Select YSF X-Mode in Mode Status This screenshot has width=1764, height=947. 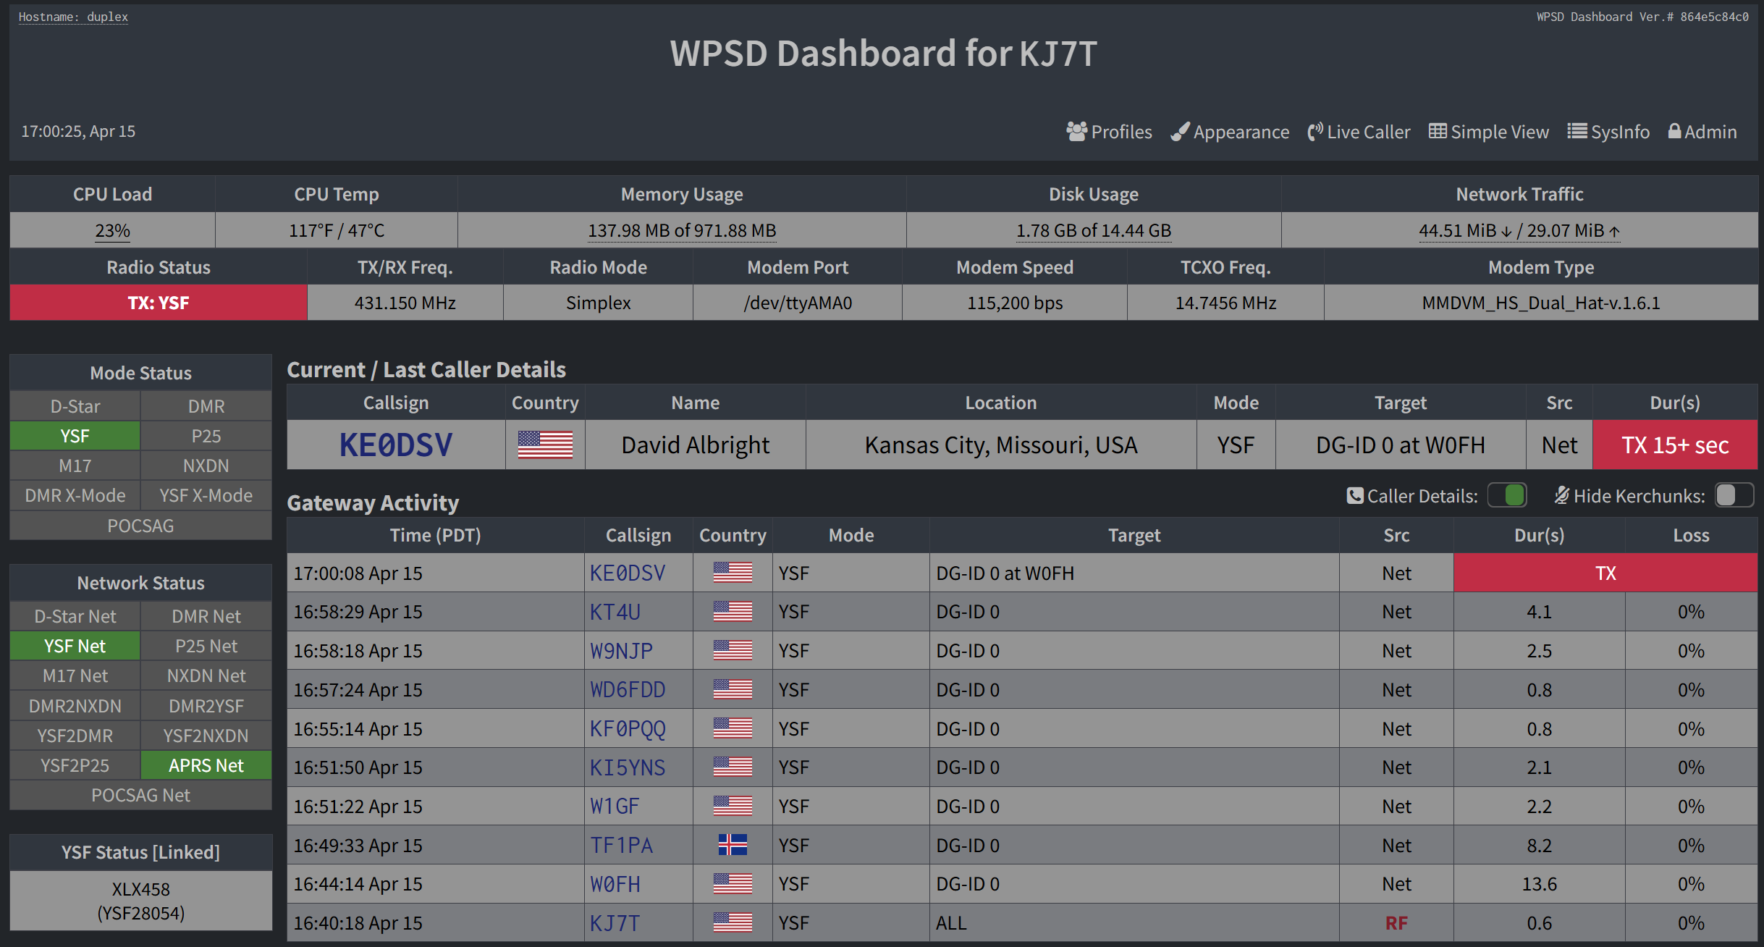click(206, 495)
